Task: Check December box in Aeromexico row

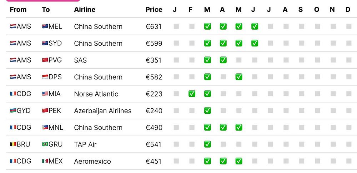Action: point(349,161)
